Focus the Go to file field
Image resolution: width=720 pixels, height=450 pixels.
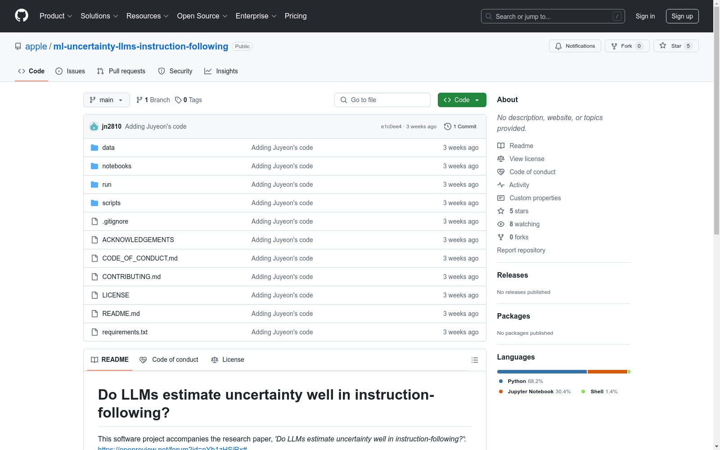tap(382, 100)
